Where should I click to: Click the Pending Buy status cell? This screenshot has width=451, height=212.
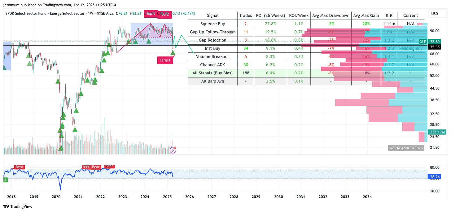(x=411, y=48)
